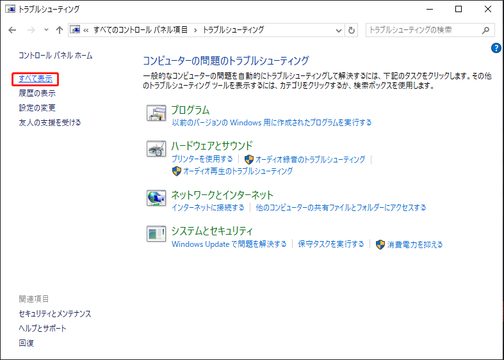
Task: Expand the breadcrumb arrow after コントロール パネル項目
Action: (195, 31)
